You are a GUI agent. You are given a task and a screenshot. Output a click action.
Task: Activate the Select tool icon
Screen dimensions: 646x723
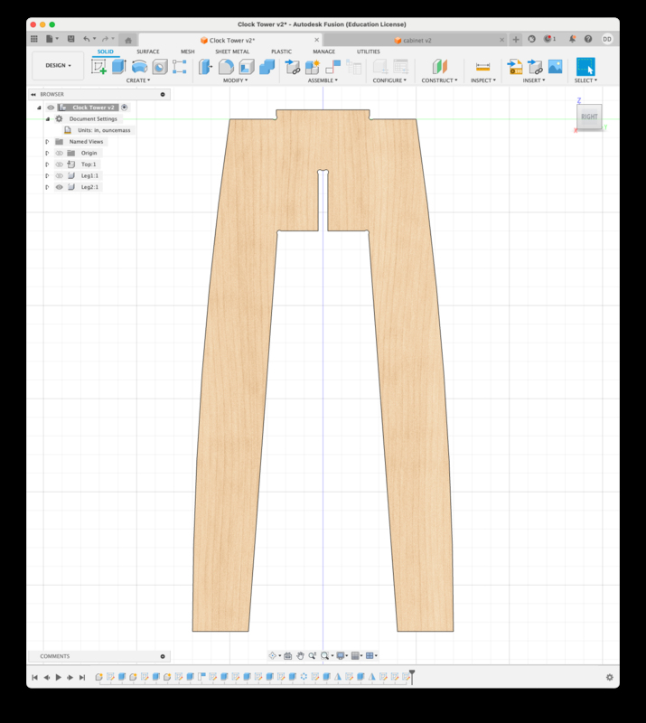(x=585, y=67)
